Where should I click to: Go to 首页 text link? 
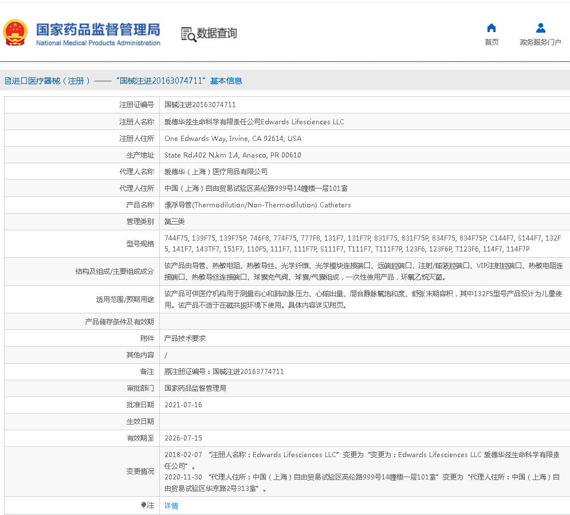[492, 42]
